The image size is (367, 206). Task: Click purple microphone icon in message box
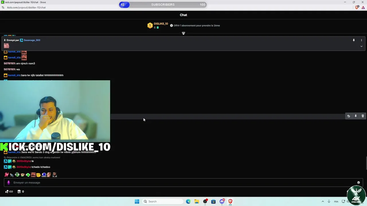coord(8,183)
